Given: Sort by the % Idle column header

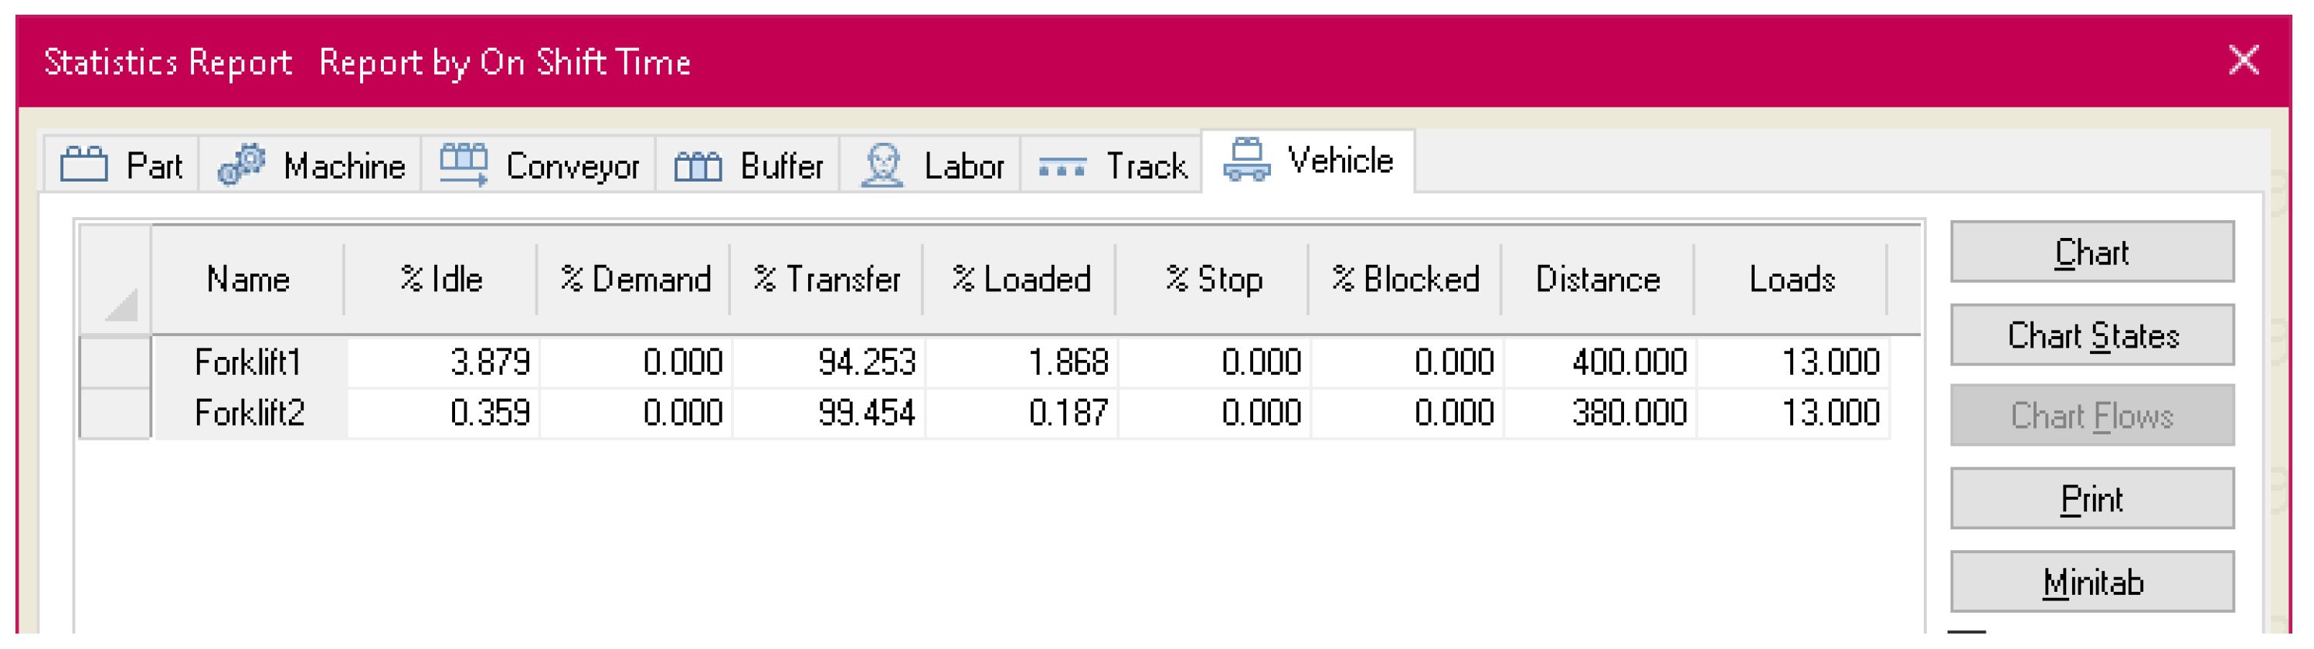Looking at the screenshot, I should pos(440,280).
